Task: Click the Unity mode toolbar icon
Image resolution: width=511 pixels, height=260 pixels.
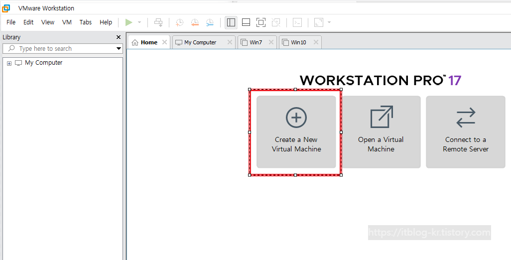Action: tap(276, 22)
